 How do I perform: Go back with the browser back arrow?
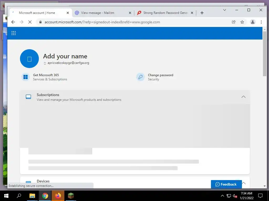[x=13, y=22]
